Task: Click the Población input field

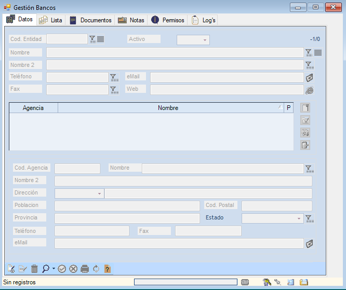Action: 127,206
